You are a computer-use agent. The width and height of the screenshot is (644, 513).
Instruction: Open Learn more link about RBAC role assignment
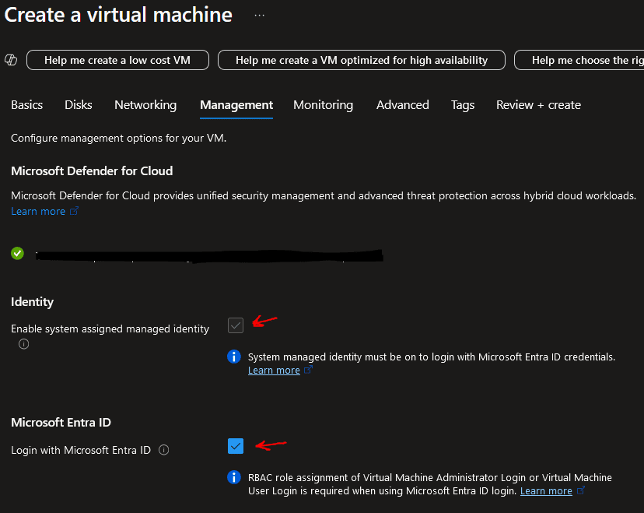[546, 490]
